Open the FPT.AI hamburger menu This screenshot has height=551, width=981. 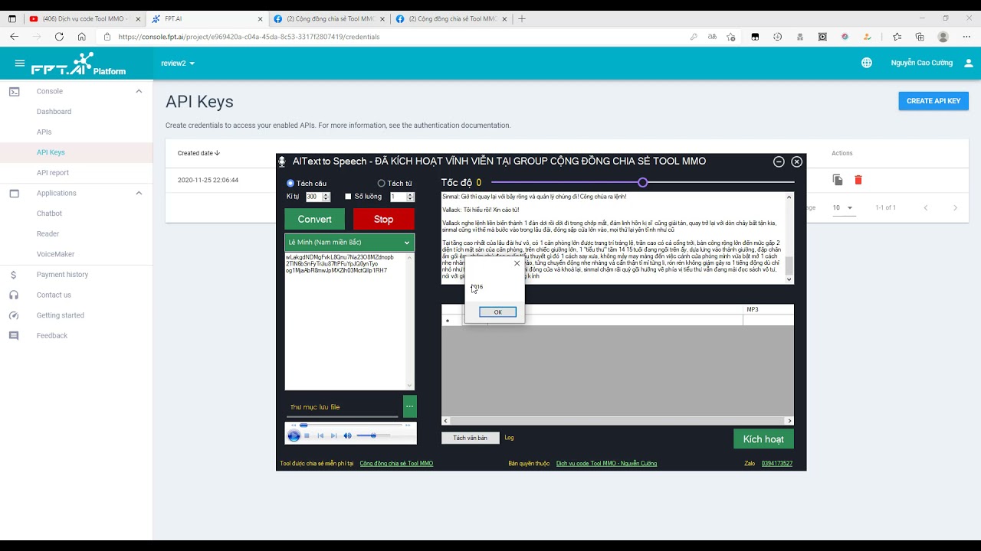[x=20, y=64]
